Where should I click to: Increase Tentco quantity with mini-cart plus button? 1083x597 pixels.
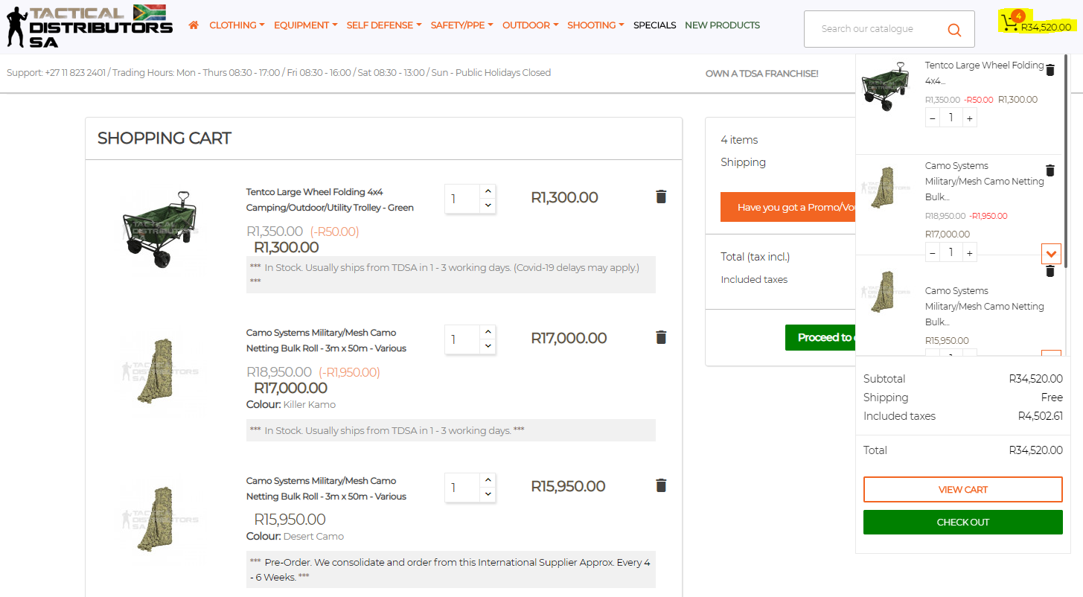[x=969, y=118]
